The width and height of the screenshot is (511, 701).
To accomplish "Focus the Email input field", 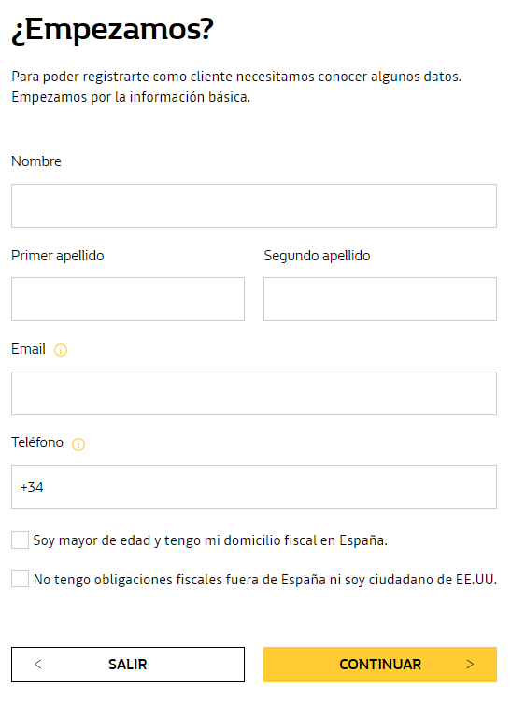I will [254, 393].
